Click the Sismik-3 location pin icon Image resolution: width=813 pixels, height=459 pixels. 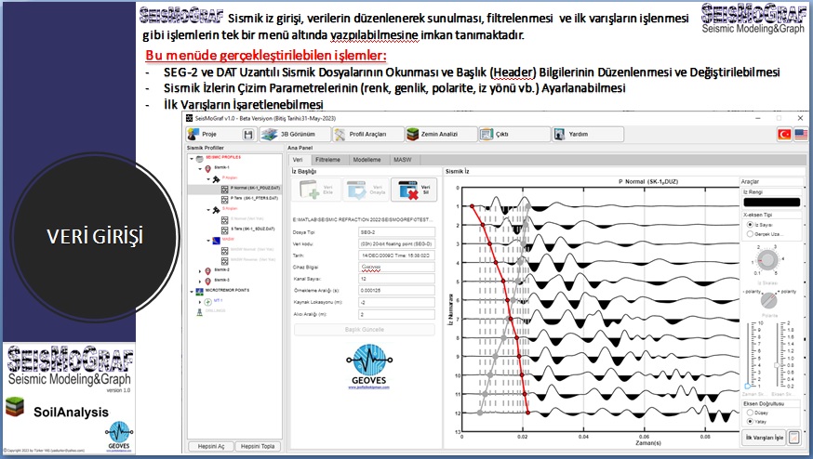pos(208,281)
